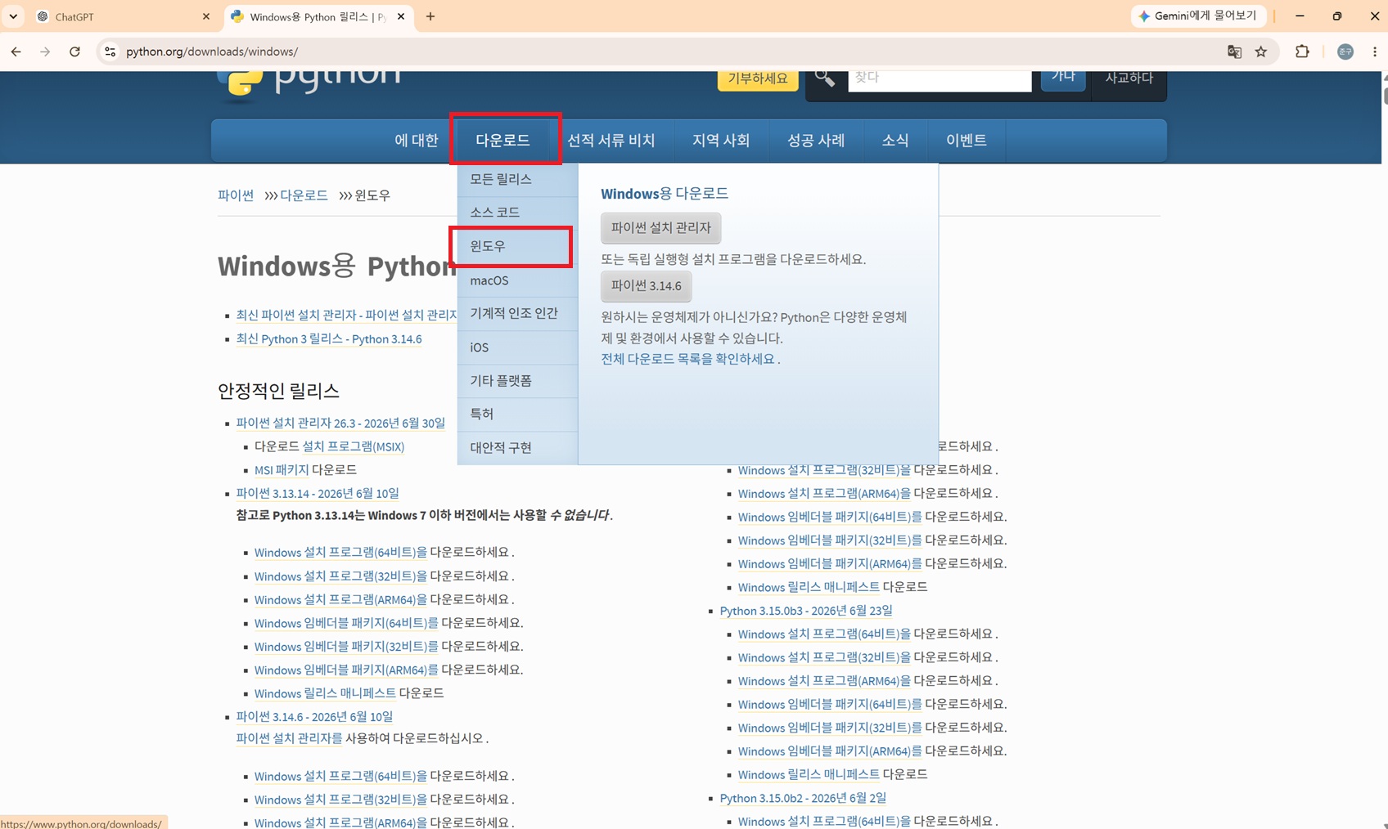Close the ChatGPT tab

[x=205, y=16]
